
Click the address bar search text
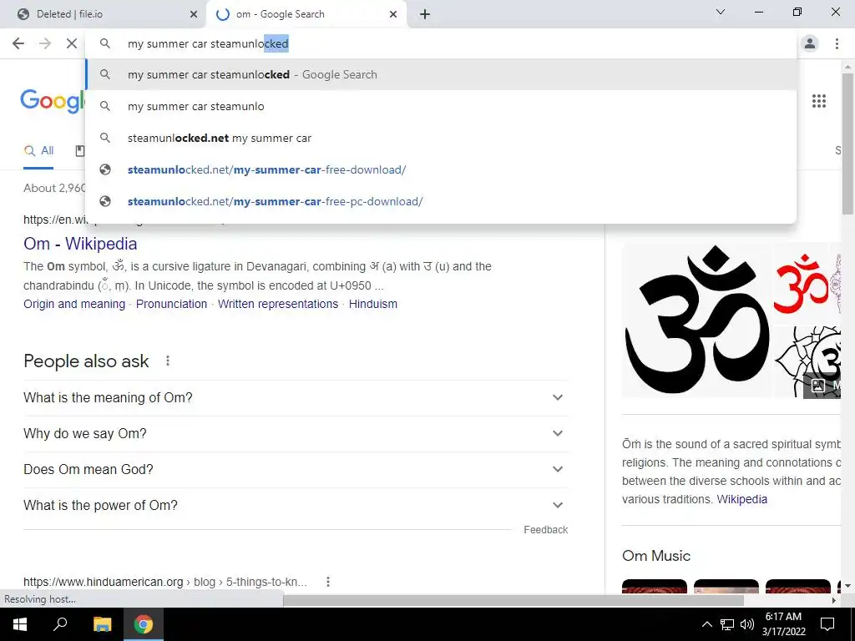click(x=208, y=43)
